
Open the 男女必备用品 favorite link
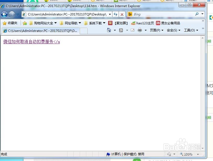(168, 23)
